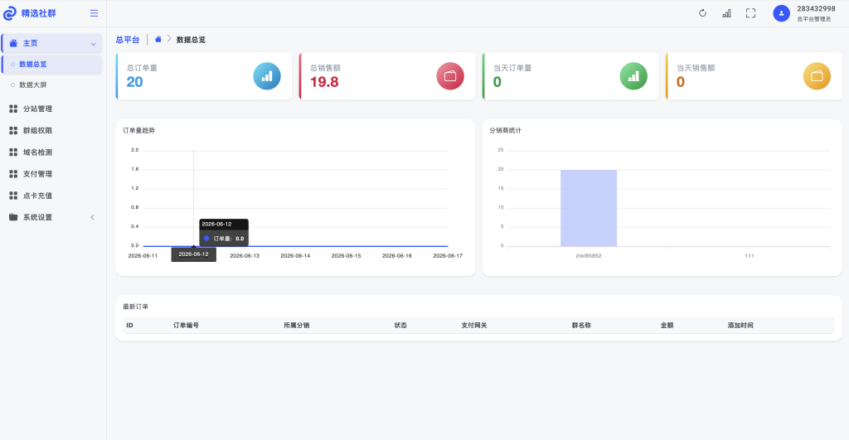Click the grid icon beside 分站管理
This screenshot has height=440, width=849.
(x=13, y=109)
